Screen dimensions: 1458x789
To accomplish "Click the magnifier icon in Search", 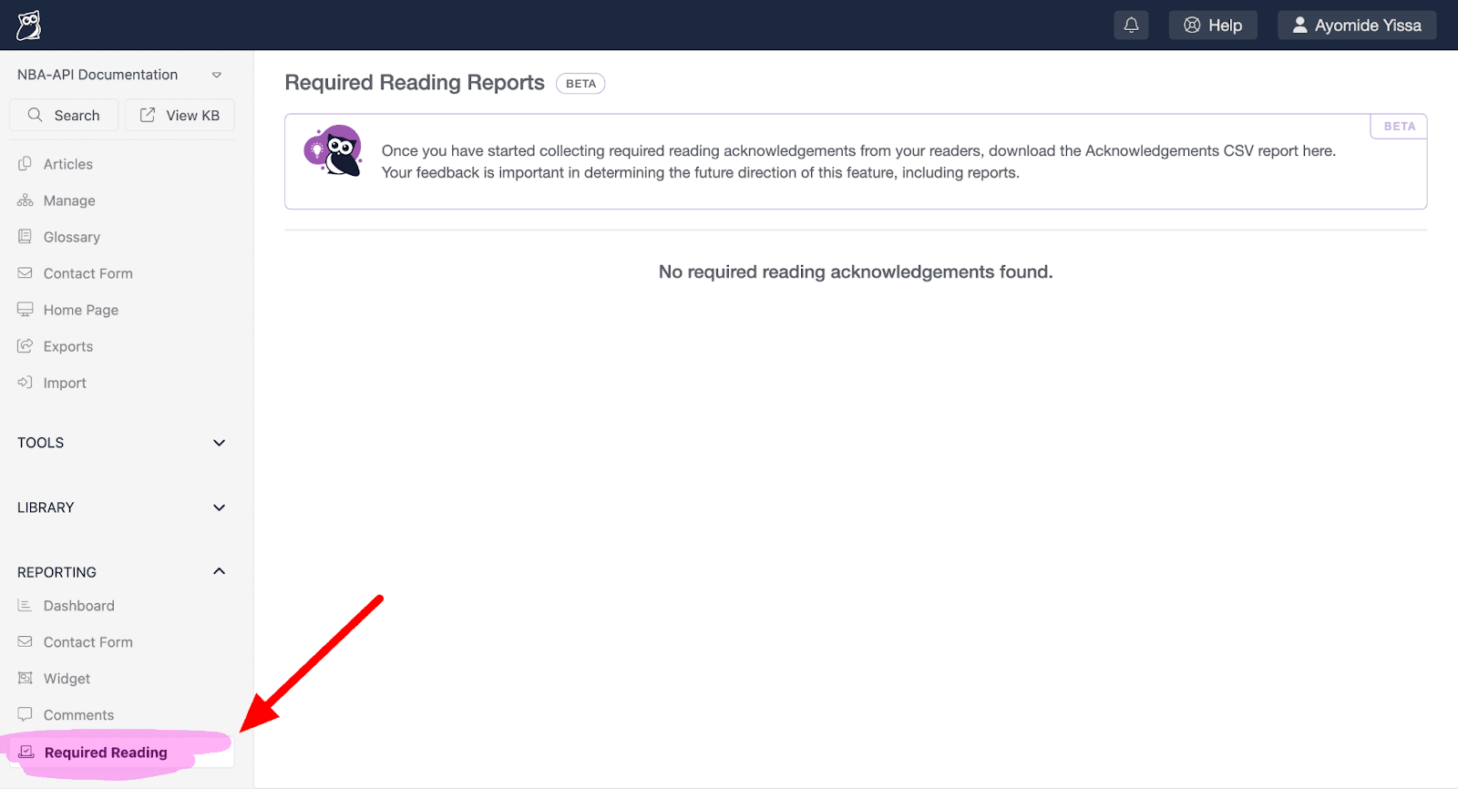I will tap(36, 115).
